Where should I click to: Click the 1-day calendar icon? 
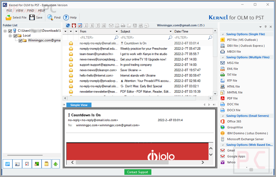(86, 26)
